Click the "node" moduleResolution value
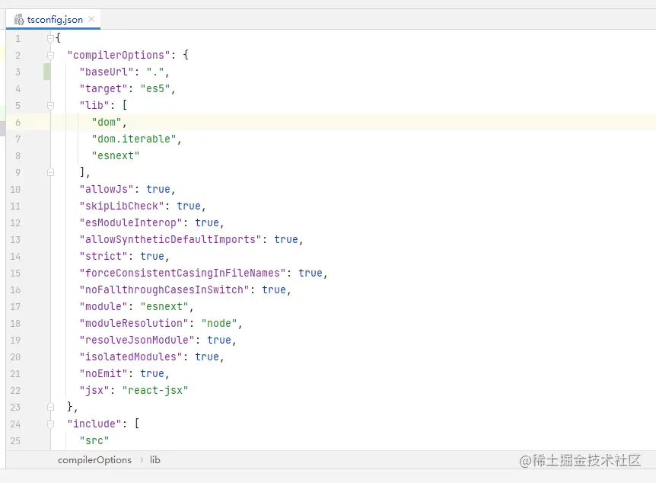Viewport: 656px width, 483px height. [x=219, y=323]
